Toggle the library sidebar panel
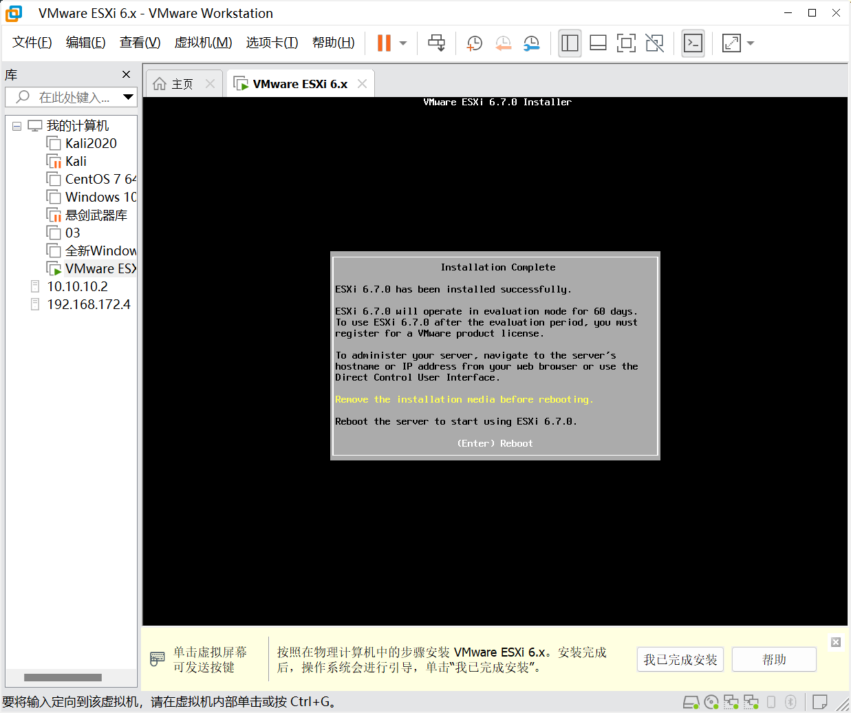The height and width of the screenshot is (713, 851). click(x=570, y=43)
